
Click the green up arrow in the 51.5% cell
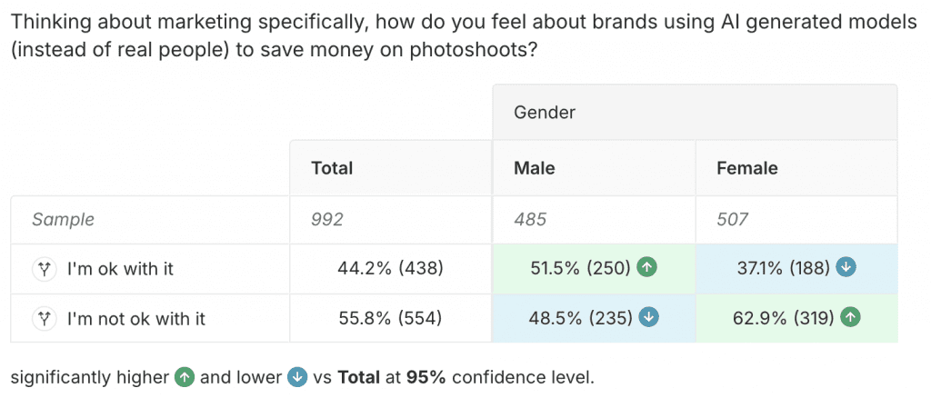[646, 268]
